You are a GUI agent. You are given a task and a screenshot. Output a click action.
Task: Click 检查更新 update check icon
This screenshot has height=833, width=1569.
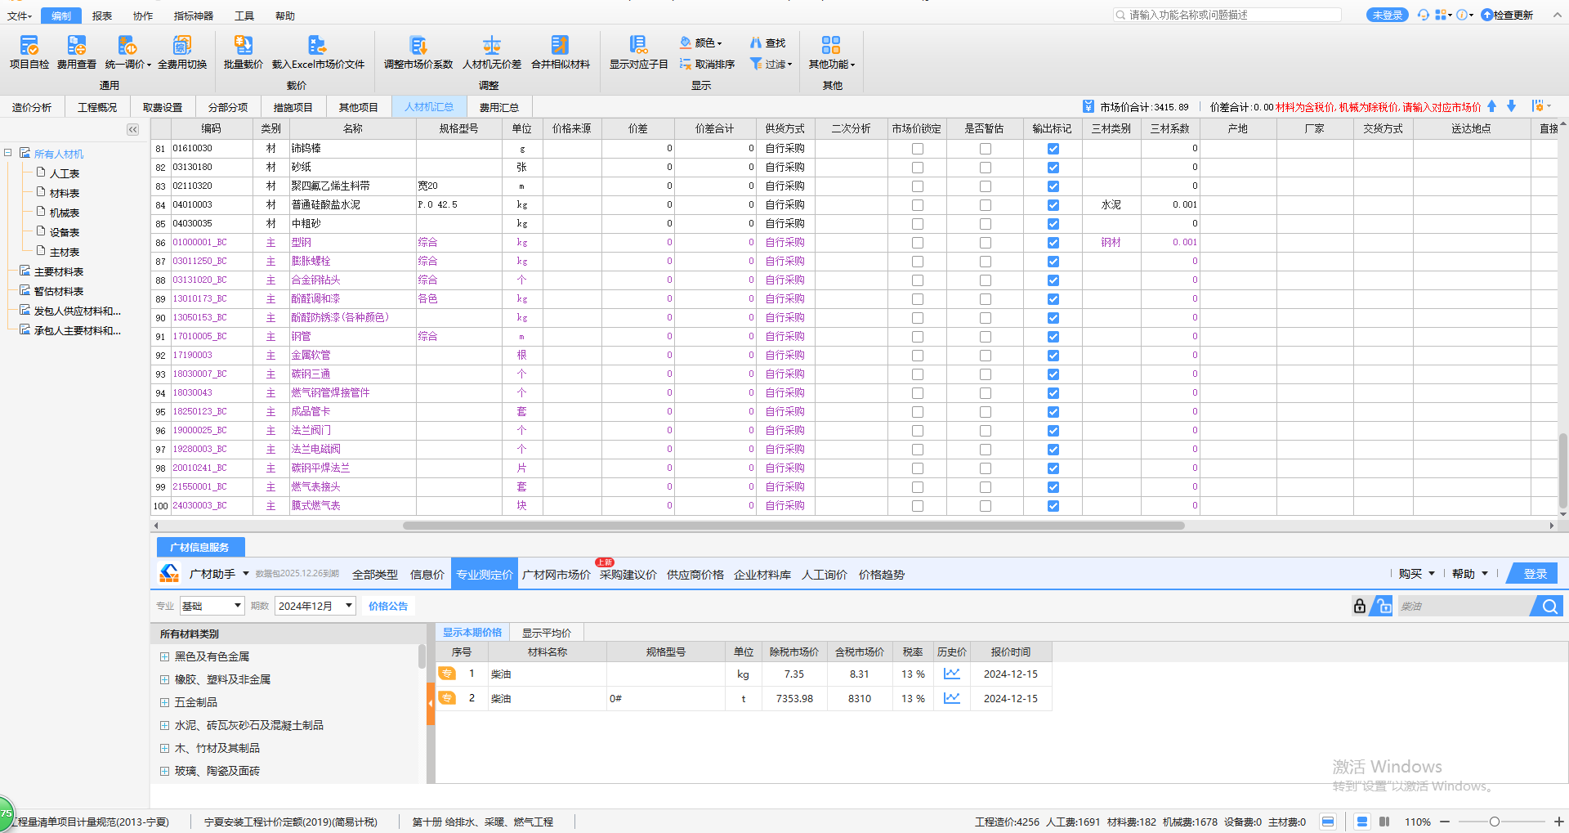pyautogui.click(x=1487, y=15)
